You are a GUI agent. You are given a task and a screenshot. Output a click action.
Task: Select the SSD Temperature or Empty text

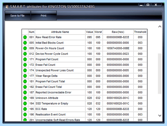coord(52,103)
